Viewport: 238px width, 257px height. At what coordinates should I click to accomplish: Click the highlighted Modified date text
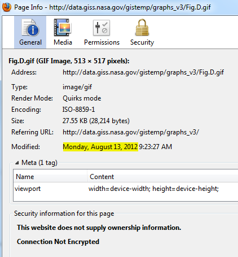coord(100,147)
